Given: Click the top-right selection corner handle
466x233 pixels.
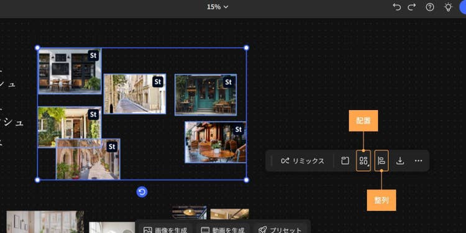Looking at the screenshot, I should click(246, 48).
